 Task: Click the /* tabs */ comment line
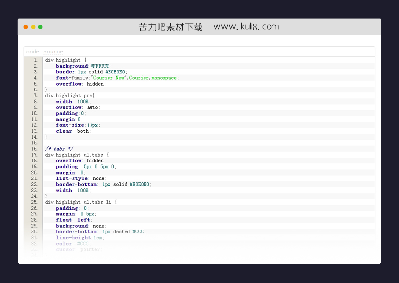point(55,149)
